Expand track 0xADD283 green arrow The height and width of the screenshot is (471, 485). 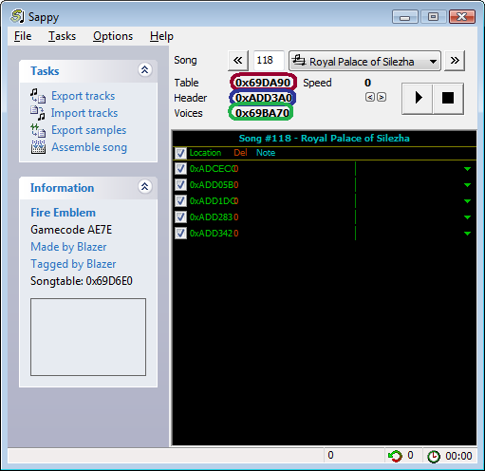coord(467,217)
